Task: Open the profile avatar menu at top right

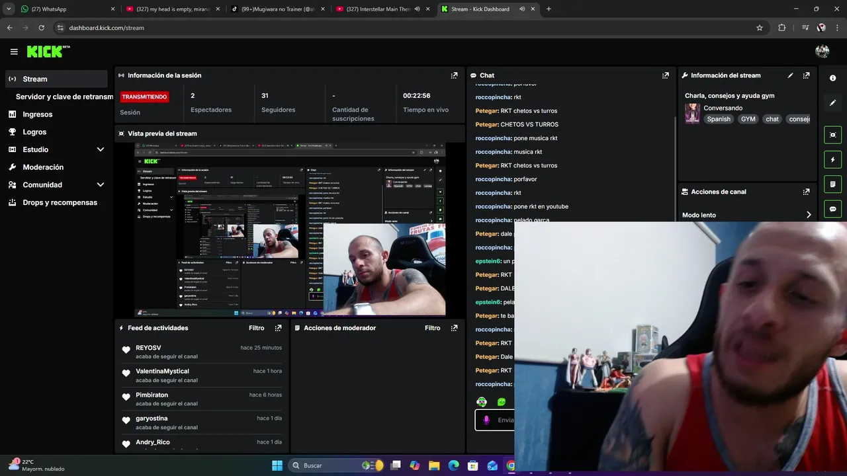Action: [823, 52]
